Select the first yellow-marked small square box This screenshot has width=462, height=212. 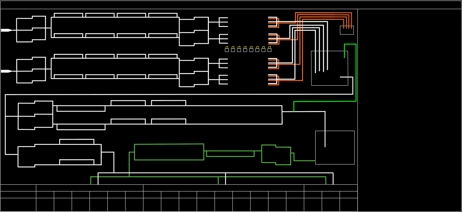click(x=227, y=50)
